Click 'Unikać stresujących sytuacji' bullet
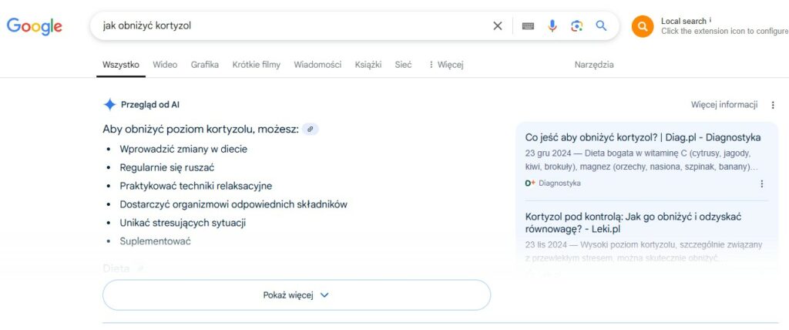 (183, 223)
